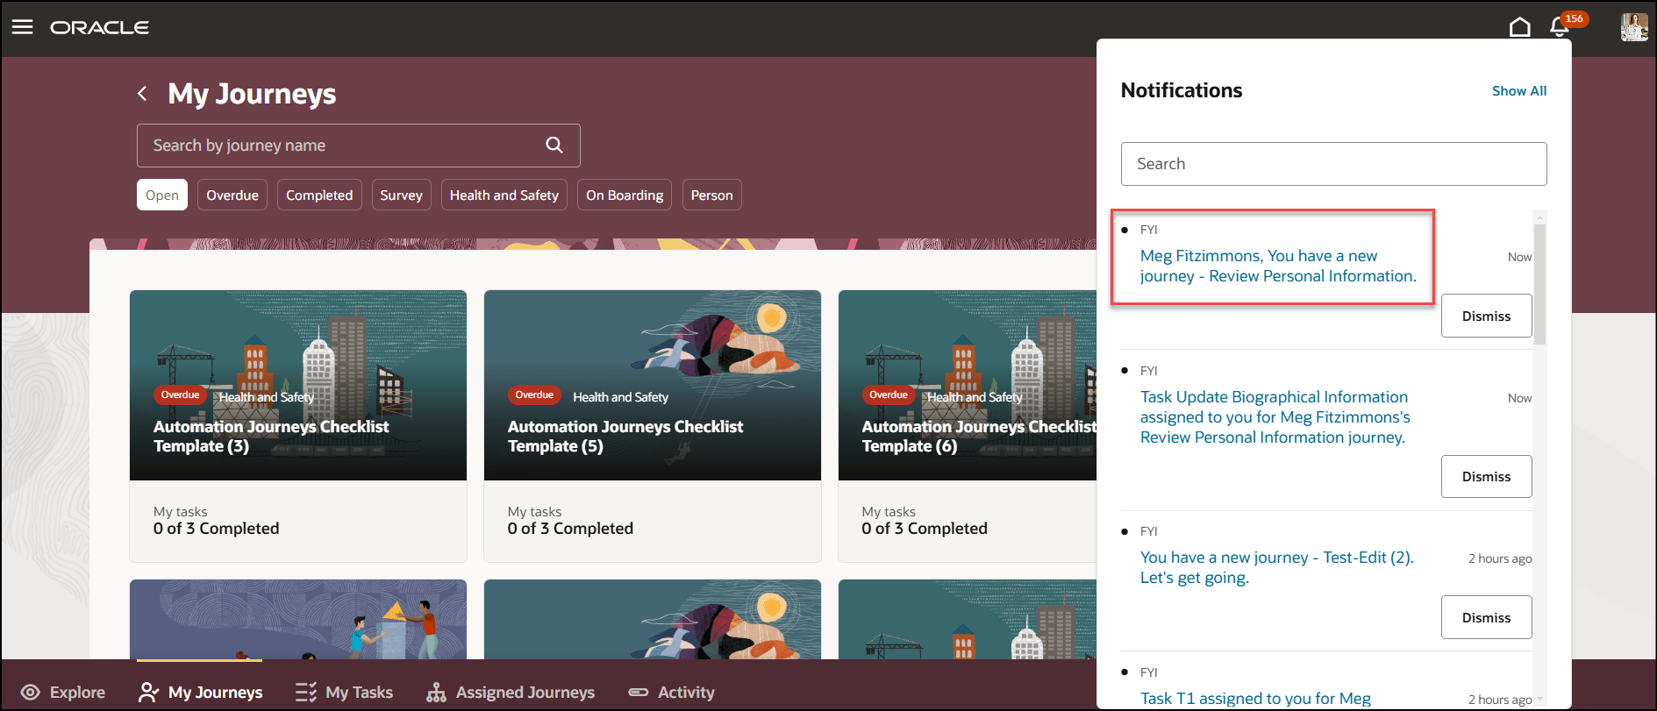Click Show All notifications link
Viewport: 1657px width, 711px height.
1519,91
